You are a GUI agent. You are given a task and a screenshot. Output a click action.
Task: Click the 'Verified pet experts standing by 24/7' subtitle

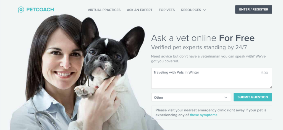[x=199, y=47]
